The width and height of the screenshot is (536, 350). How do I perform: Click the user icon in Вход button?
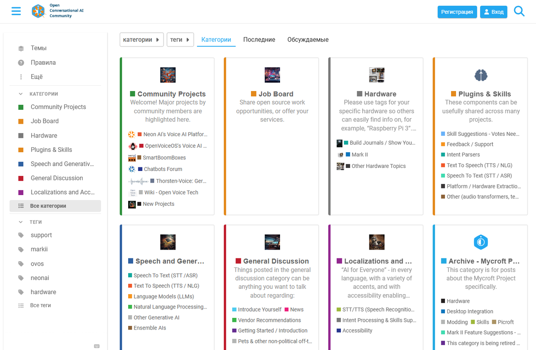tap(486, 12)
